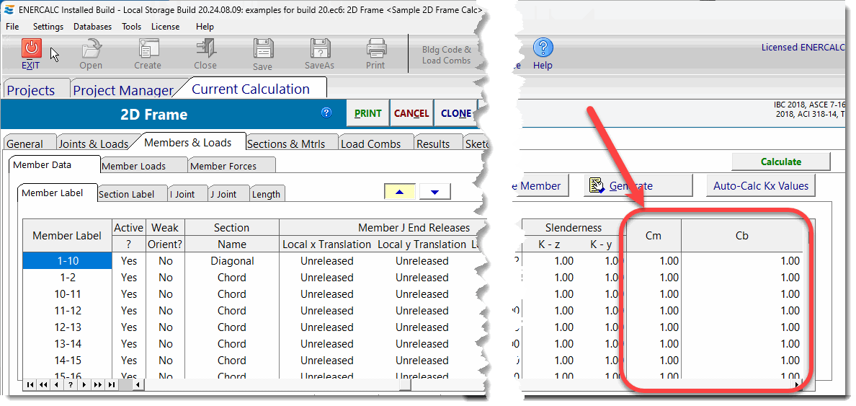Click the red EXIT power icon

pyautogui.click(x=31, y=48)
